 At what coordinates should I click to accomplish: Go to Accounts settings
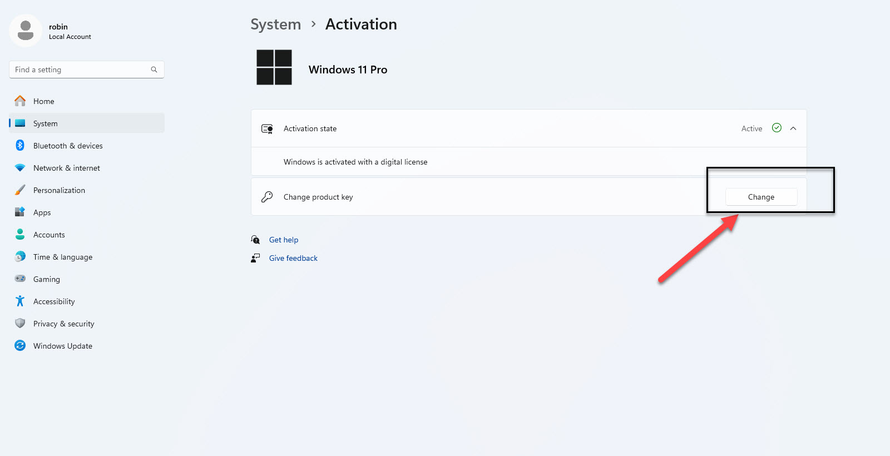point(49,235)
